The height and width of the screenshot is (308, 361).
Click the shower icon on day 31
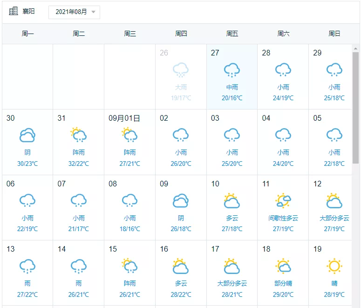[x=79, y=135]
